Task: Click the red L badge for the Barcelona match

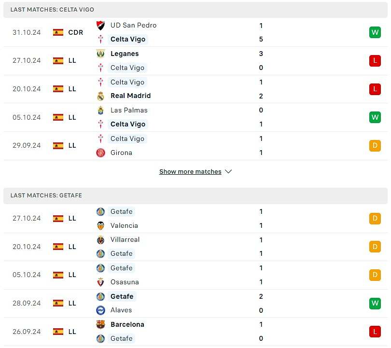Action: coord(375,332)
